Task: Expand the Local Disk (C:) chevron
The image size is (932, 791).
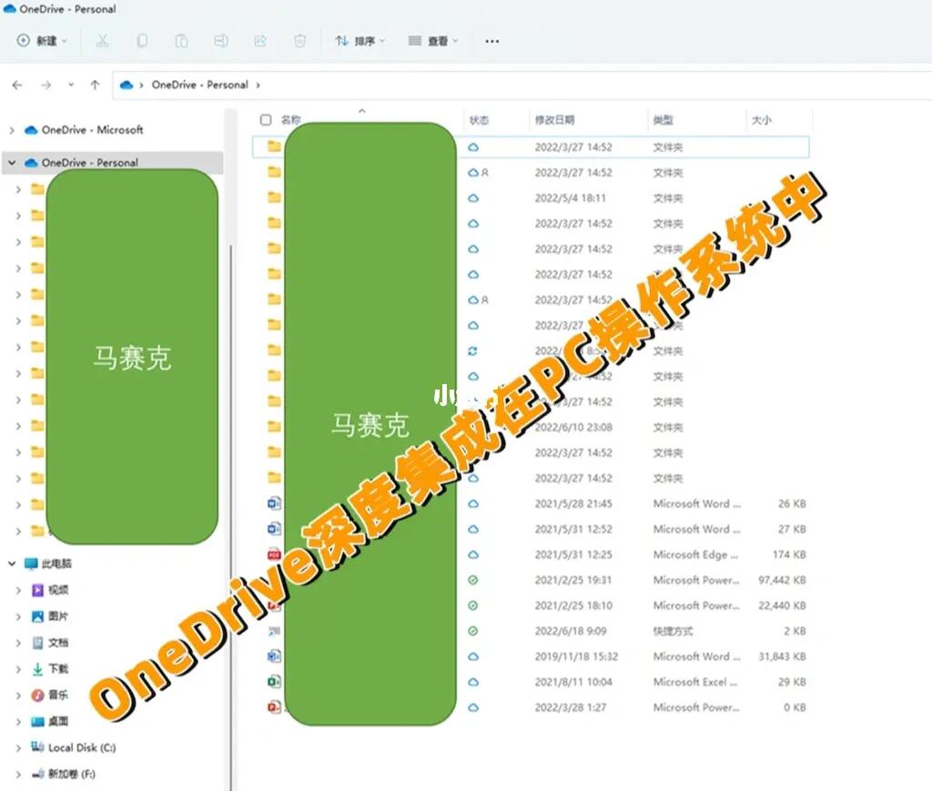Action: [x=18, y=747]
